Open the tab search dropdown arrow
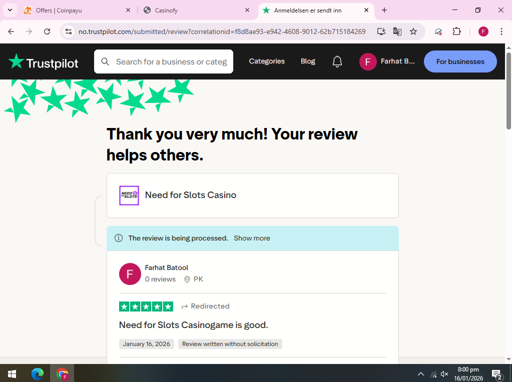 pyautogui.click(x=10, y=10)
